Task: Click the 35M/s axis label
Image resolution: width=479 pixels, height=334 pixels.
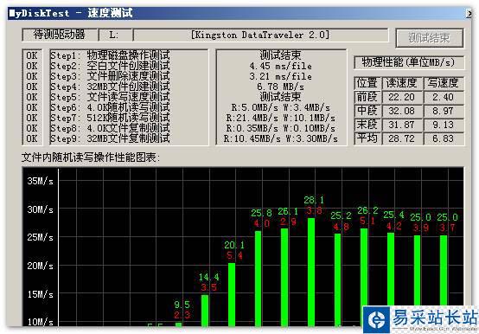Action: point(41,181)
